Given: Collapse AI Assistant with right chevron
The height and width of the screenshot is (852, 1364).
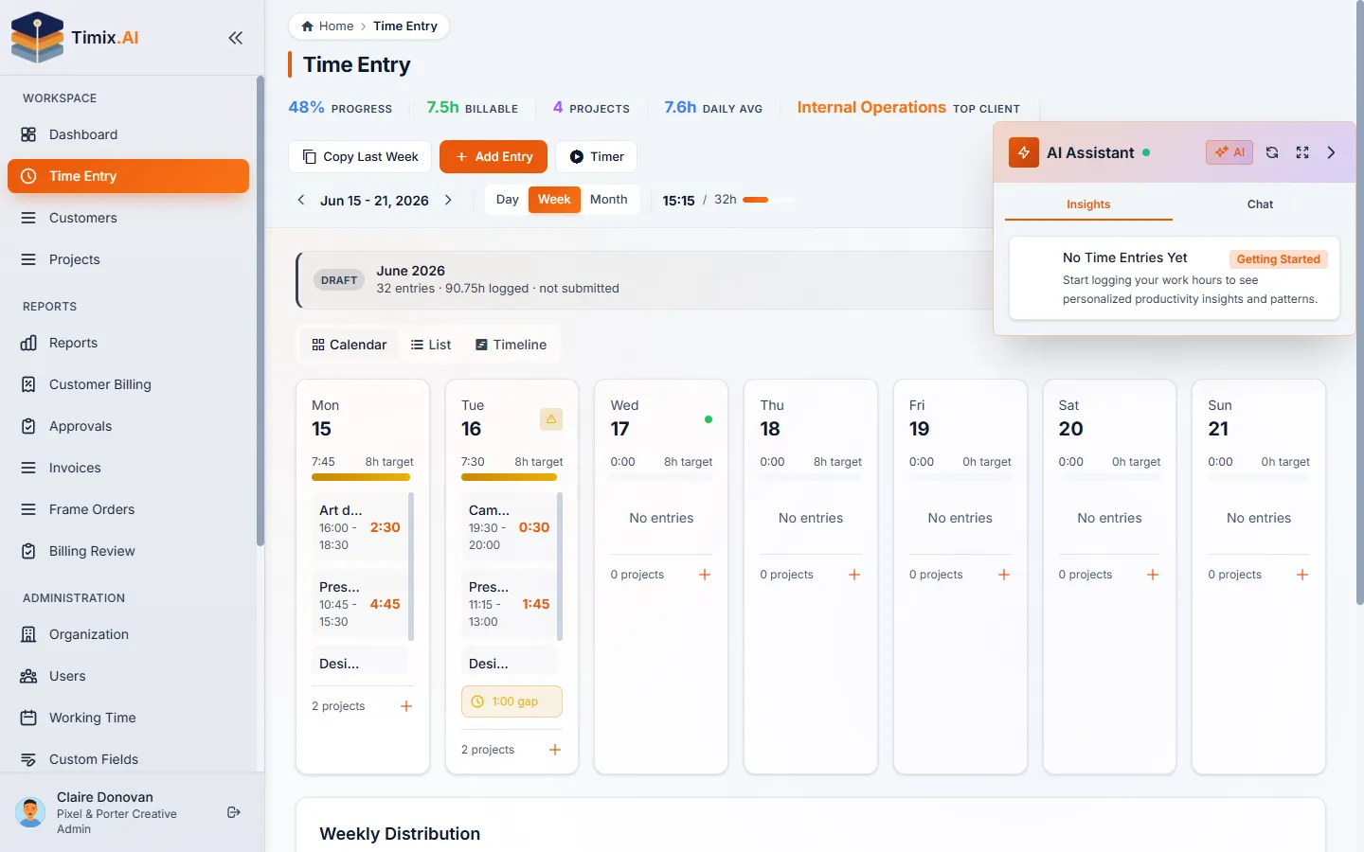Looking at the screenshot, I should tap(1331, 152).
